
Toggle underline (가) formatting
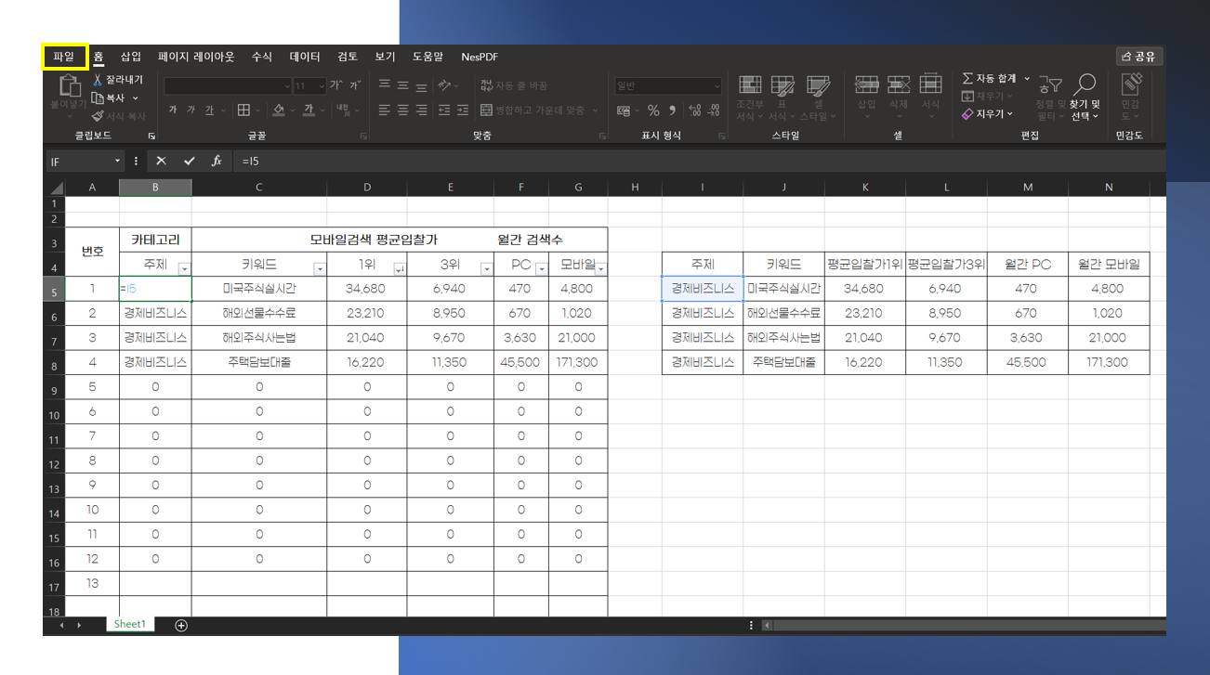click(x=209, y=110)
